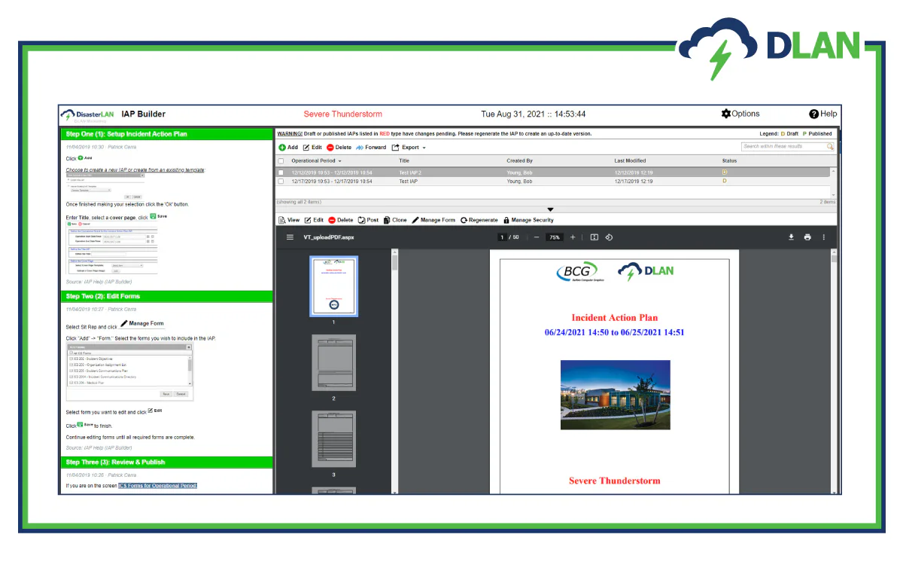The width and height of the screenshot is (903, 574).
Task: Sort by the Operational Period column arrow
Action: pos(340,161)
